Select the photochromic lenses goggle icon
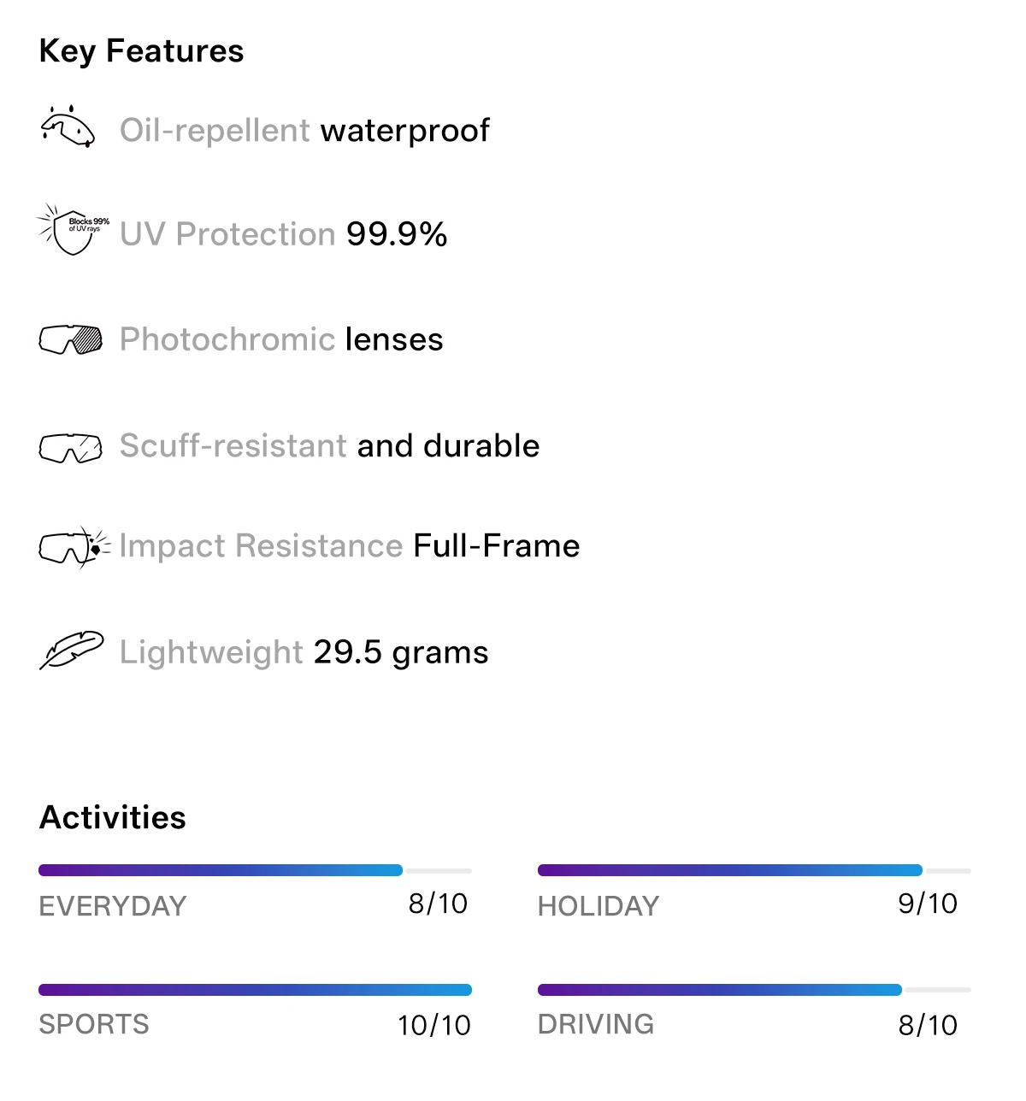The image size is (1026, 1101). pos(71,339)
